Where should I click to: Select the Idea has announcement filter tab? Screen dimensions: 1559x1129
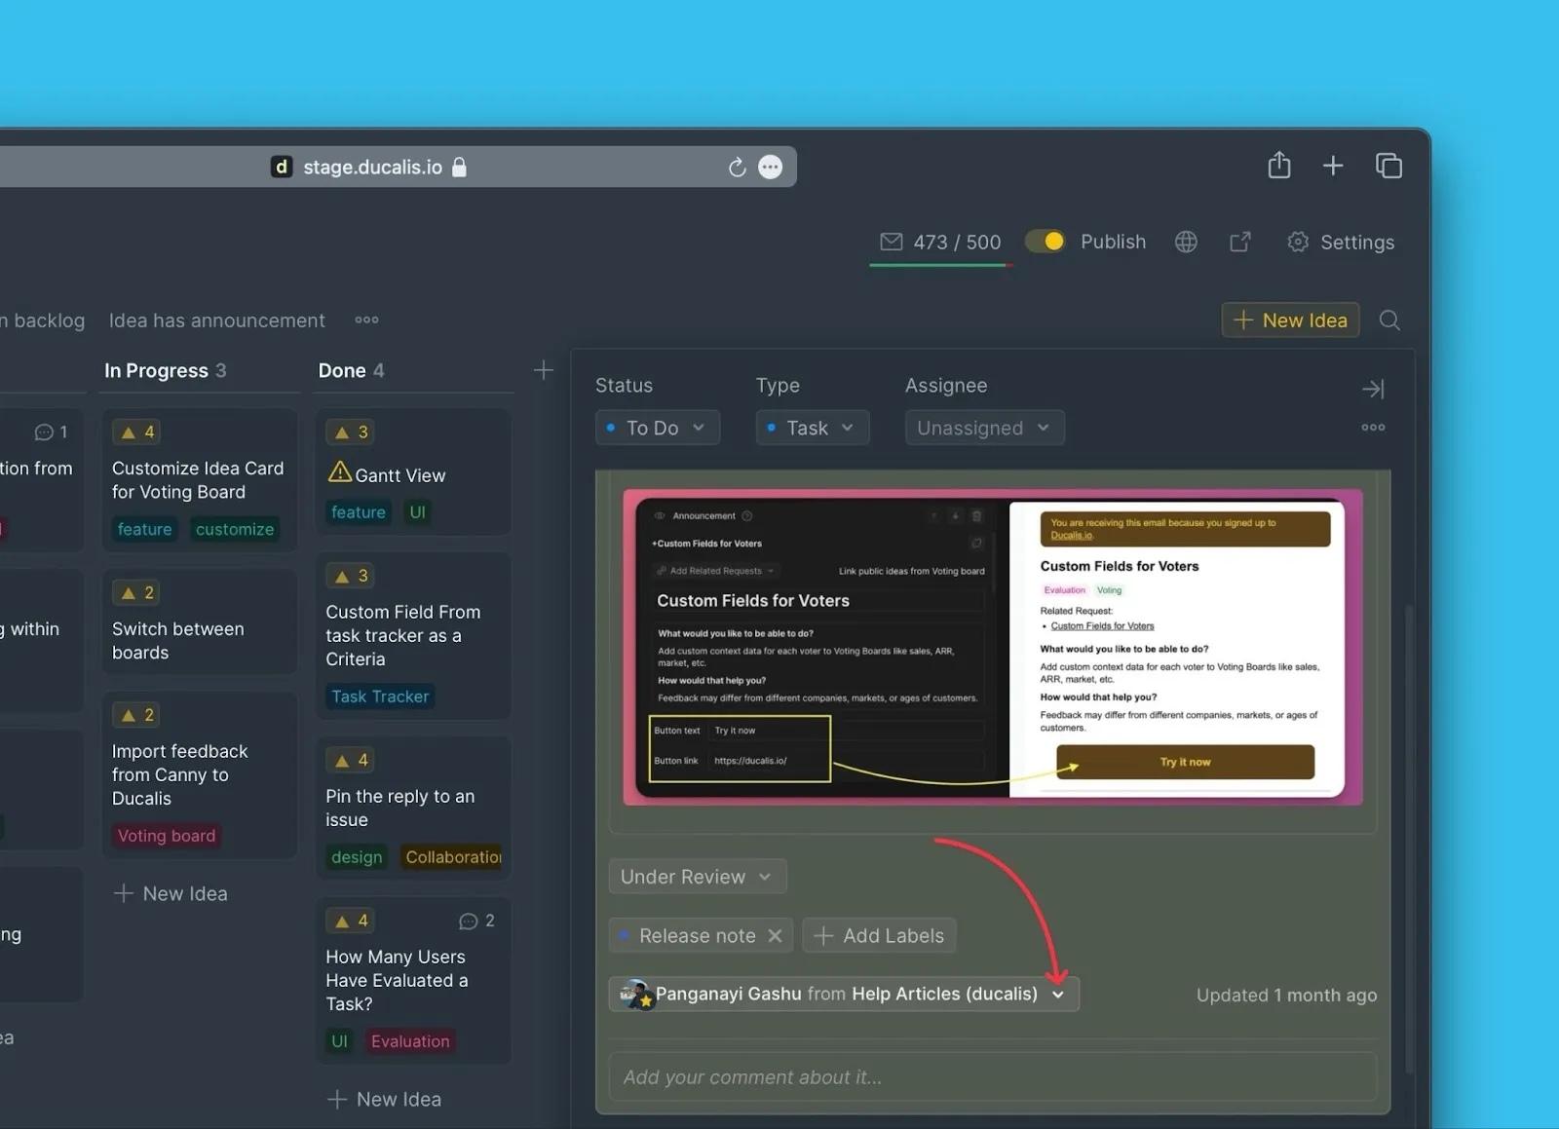(x=216, y=320)
